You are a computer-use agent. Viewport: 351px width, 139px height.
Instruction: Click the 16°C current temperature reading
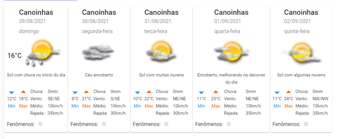tap(14, 56)
